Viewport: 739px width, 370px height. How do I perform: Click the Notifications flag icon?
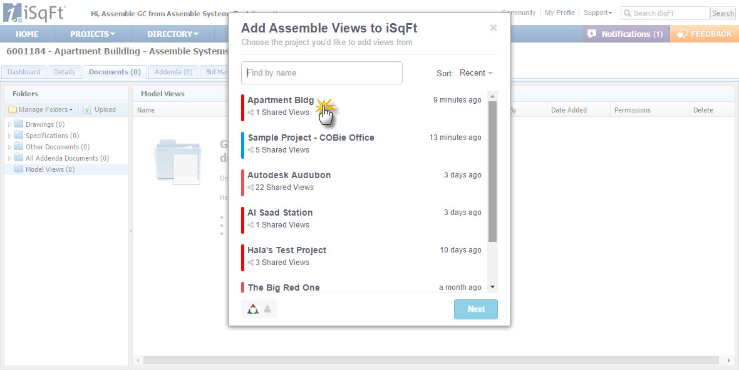coord(592,34)
